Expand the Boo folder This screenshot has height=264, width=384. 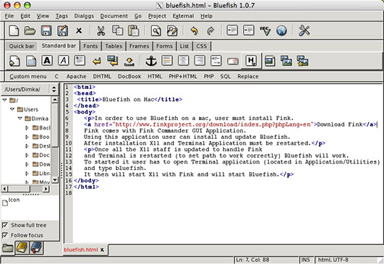(x=27, y=137)
